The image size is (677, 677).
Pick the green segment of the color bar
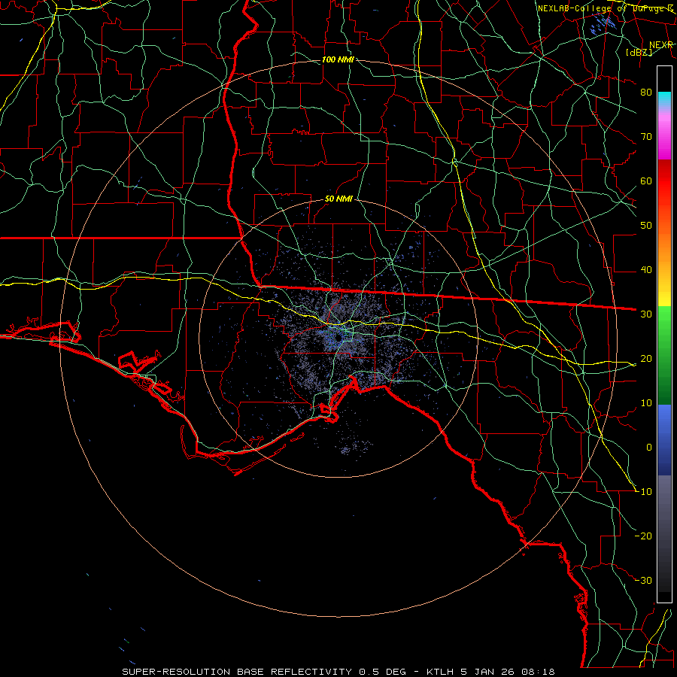click(x=664, y=355)
